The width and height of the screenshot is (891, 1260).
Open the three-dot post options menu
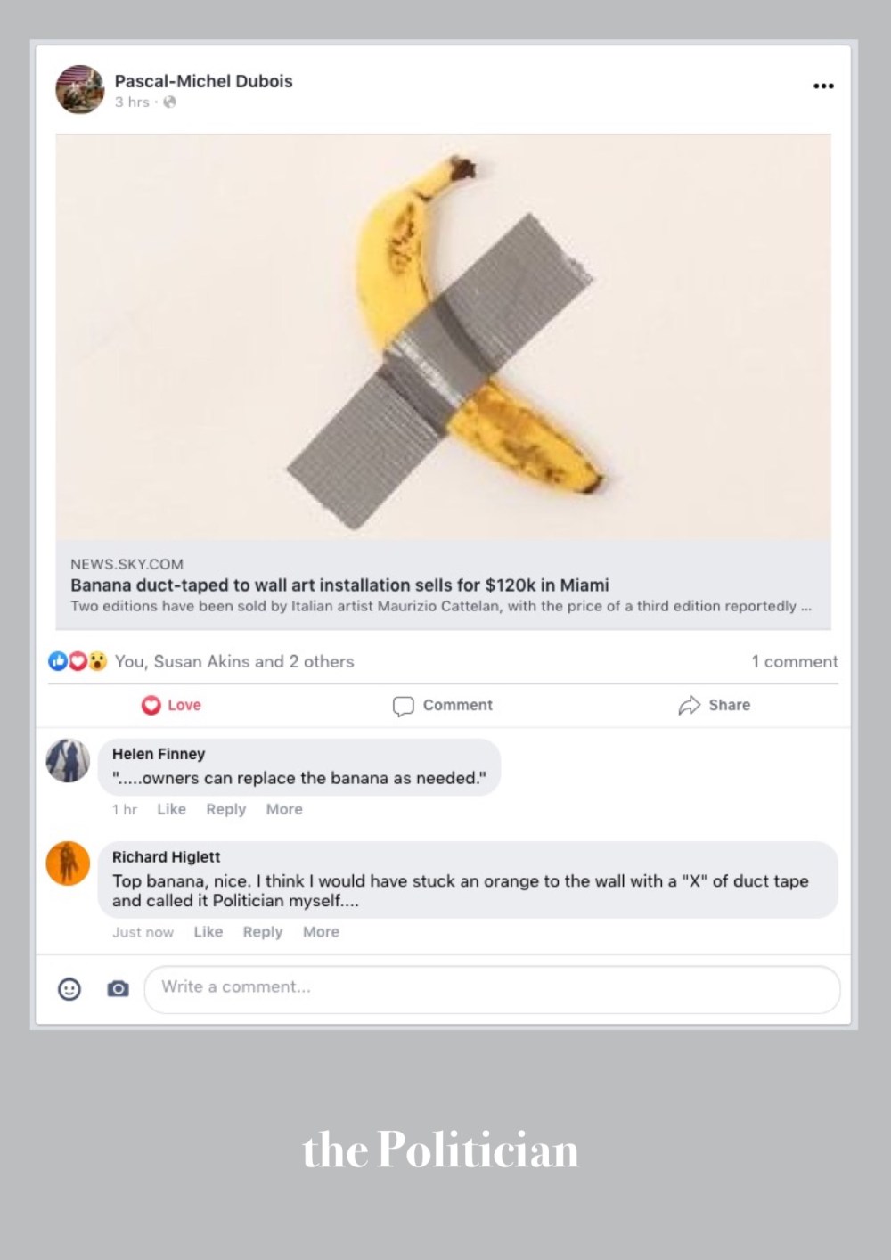(823, 86)
